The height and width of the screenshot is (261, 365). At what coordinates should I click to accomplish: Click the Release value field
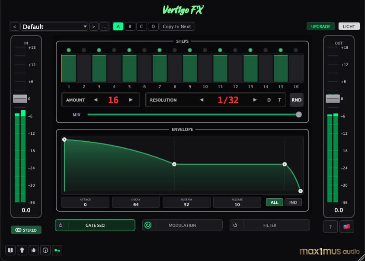pyautogui.click(x=237, y=202)
